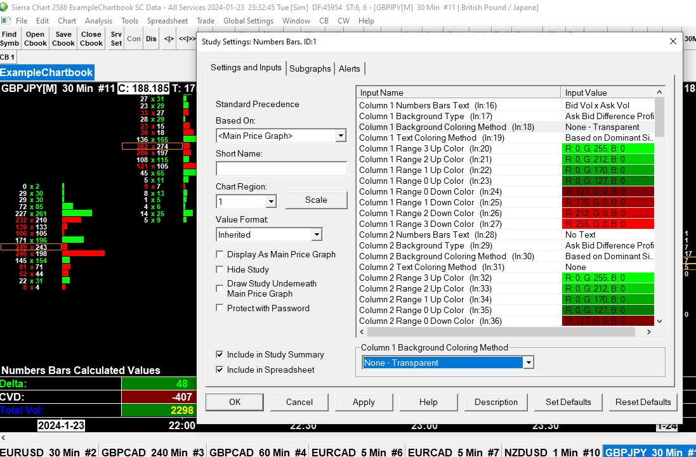
Task: Click the Description button
Action: point(496,402)
